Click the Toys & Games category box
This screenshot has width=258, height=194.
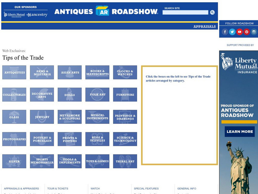tap(97, 161)
